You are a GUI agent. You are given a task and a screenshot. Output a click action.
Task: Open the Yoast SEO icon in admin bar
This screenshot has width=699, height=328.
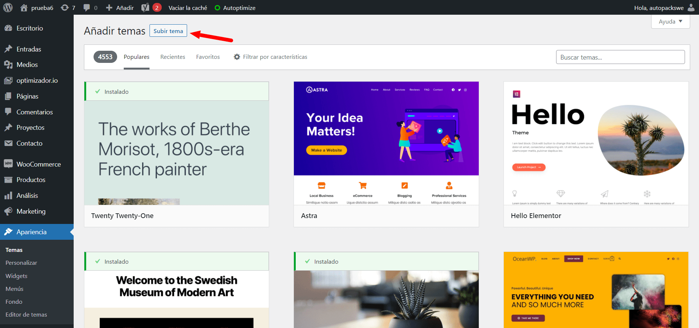click(145, 7)
